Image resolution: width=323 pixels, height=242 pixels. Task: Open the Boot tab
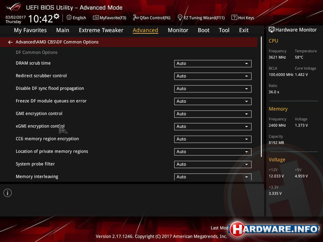(x=203, y=30)
